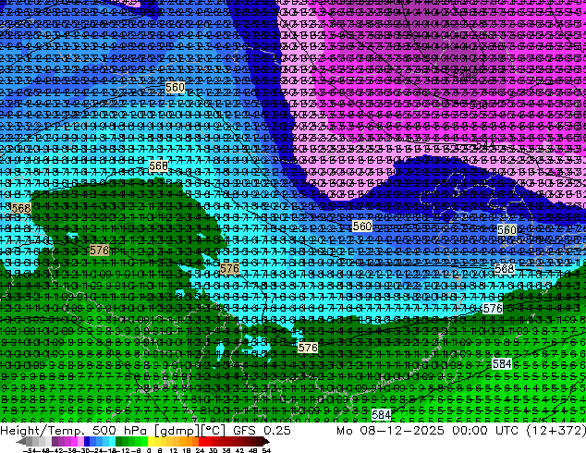Click the time '00:00'
Screen dimensions: 586x453
pos(470,431)
